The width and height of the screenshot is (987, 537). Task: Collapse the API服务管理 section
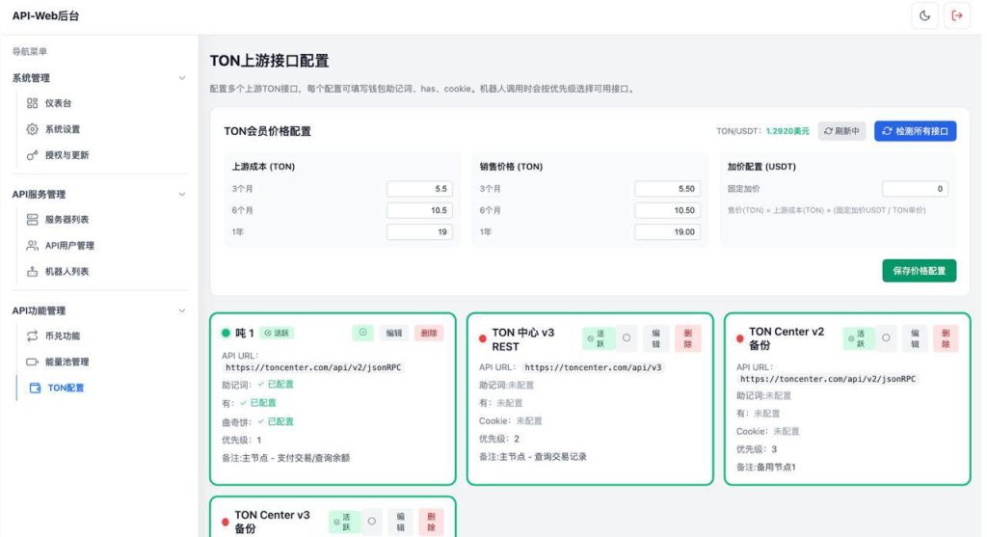coord(182,195)
